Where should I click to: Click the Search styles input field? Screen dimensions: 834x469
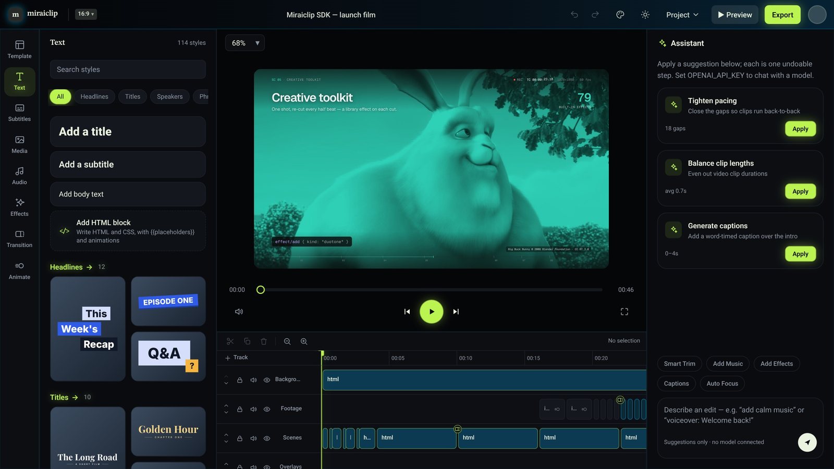(128, 69)
